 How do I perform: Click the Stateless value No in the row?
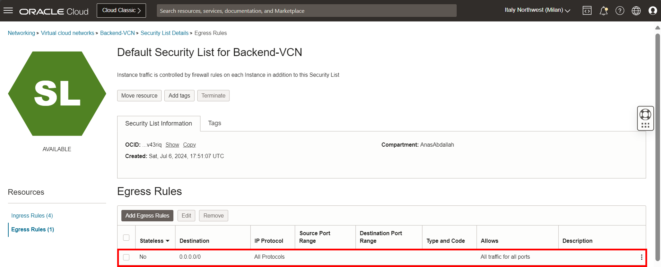143,257
